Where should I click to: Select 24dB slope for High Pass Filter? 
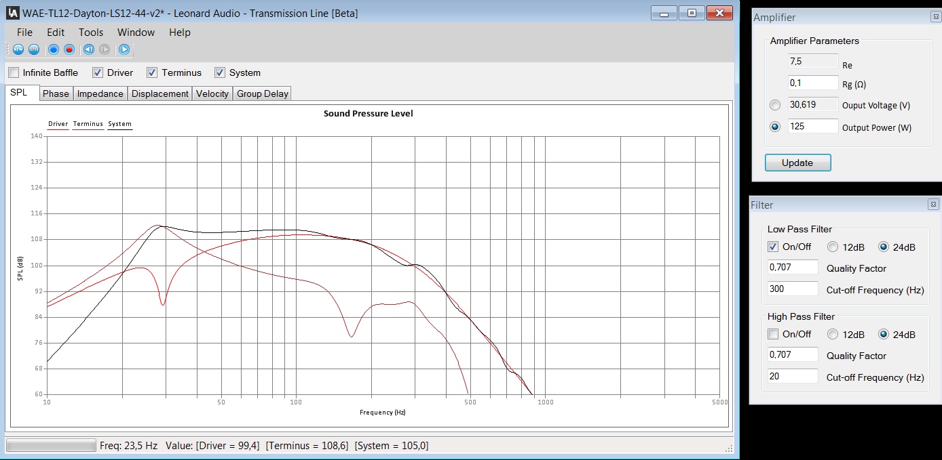(884, 334)
